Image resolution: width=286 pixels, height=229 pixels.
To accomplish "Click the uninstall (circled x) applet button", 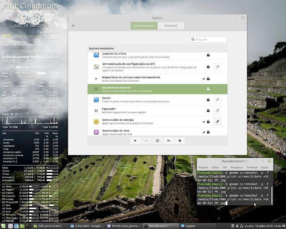I will click(x=158, y=140).
